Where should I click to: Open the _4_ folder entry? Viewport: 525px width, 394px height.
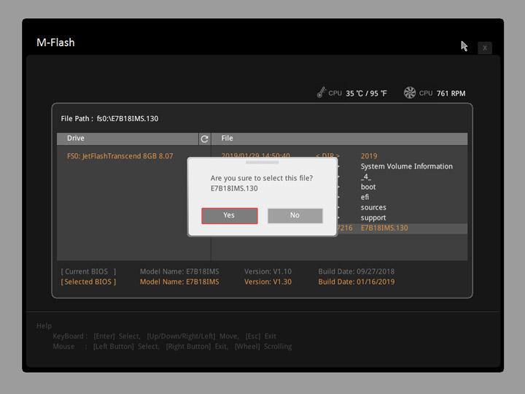click(365, 177)
